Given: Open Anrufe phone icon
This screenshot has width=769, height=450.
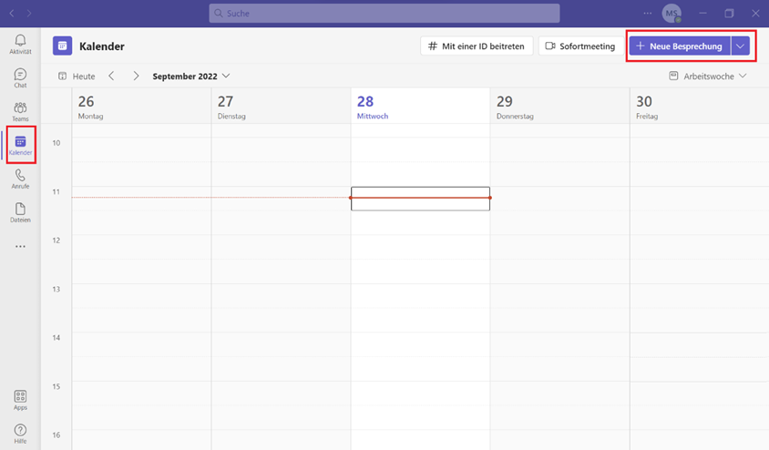Looking at the screenshot, I should 20,179.
